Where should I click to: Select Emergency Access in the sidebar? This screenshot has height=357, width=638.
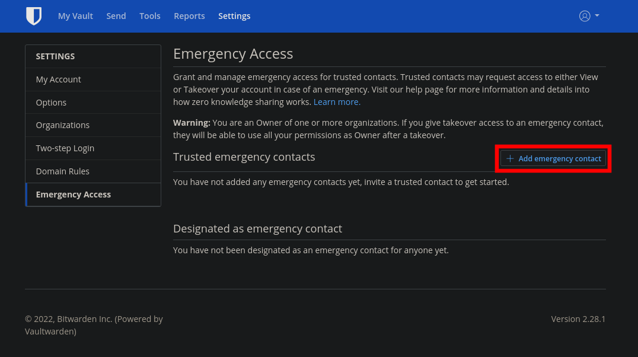93,195
